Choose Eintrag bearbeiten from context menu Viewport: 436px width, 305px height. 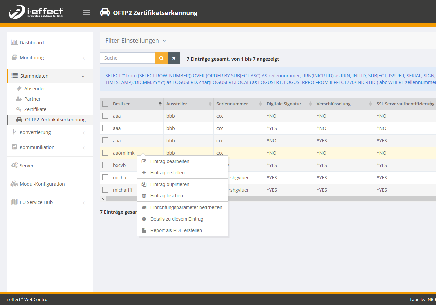pyautogui.click(x=169, y=161)
